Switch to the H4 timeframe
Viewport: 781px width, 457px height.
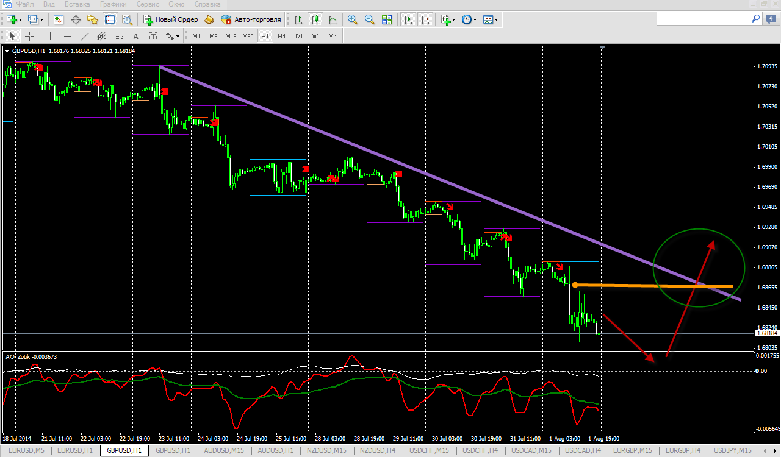point(281,36)
